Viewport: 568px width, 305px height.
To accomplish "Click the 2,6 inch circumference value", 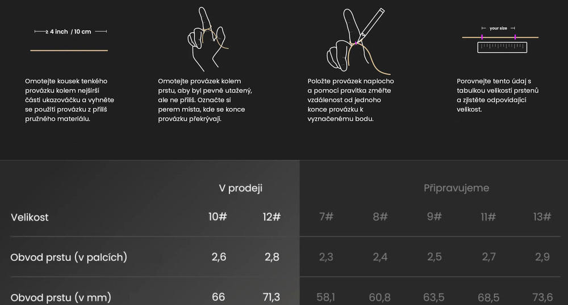I will (x=219, y=257).
